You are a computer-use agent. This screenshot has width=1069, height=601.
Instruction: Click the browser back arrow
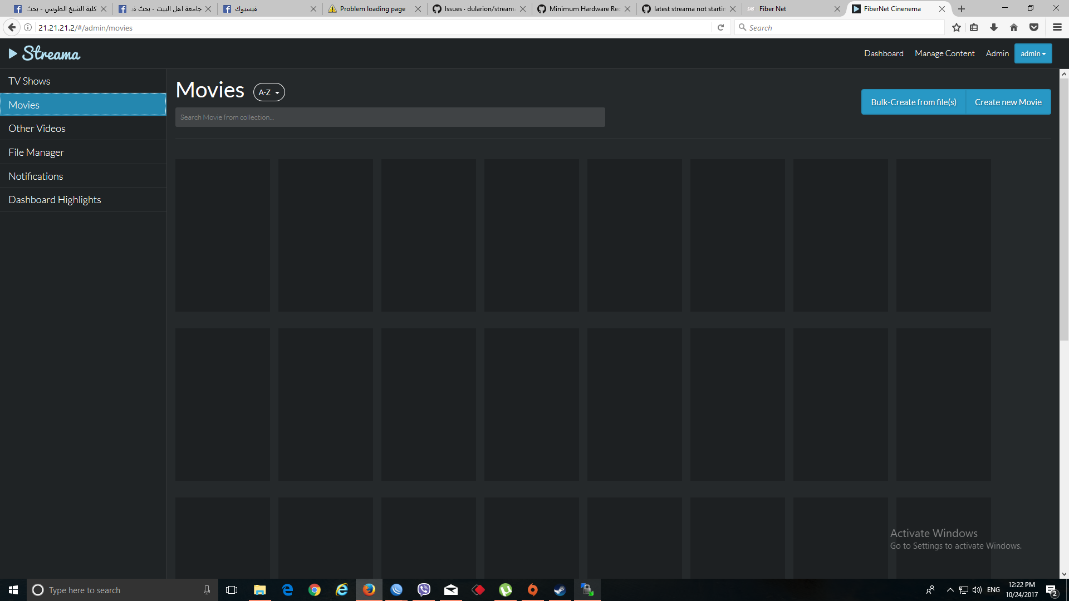(x=11, y=27)
